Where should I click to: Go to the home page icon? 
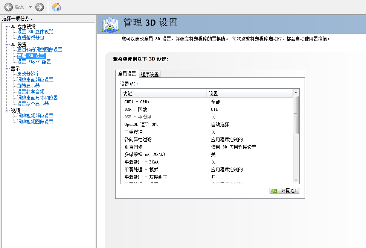[56, 7]
